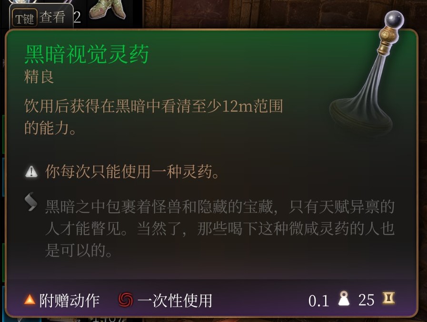This screenshot has height=322, width=427.
Task: Click the orange bonus action triangle icon
Action: [30, 300]
